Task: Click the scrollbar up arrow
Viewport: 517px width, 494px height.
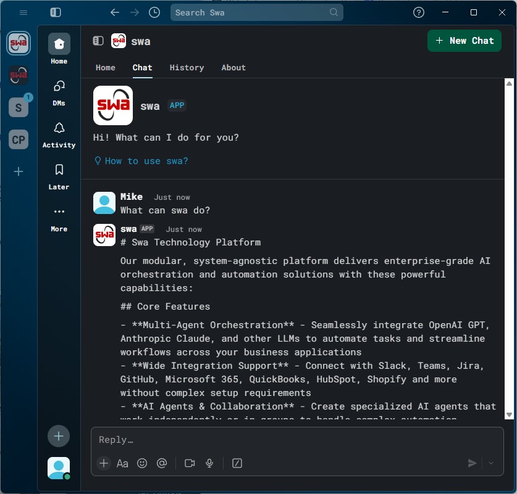Action: click(x=509, y=84)
